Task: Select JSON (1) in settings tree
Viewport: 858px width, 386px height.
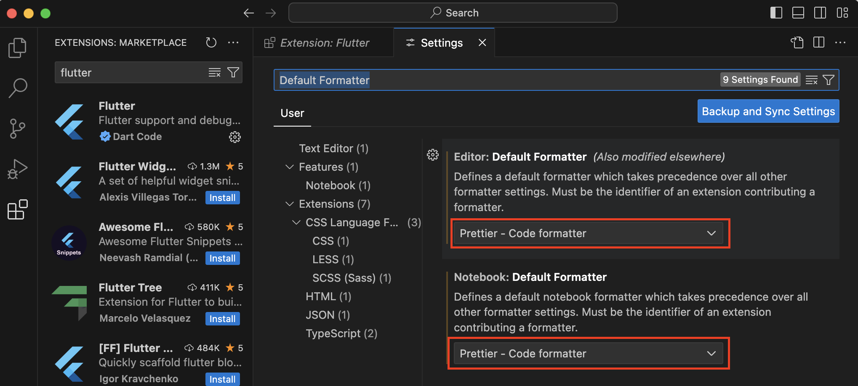Action: [328, 315]
